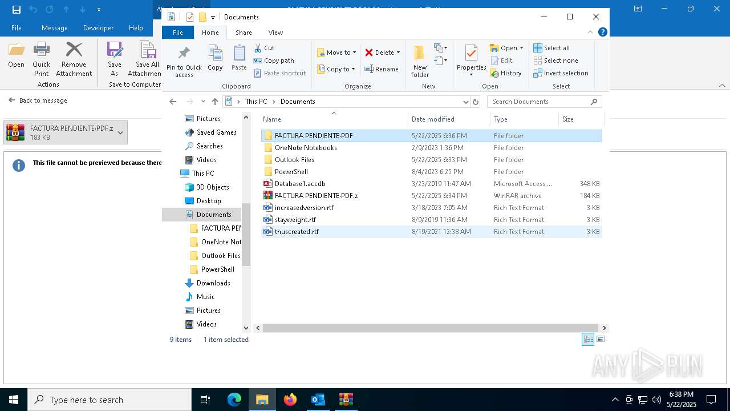
Task: Collapse the Explorer ribbon chevron
Action: pos(591,32)
